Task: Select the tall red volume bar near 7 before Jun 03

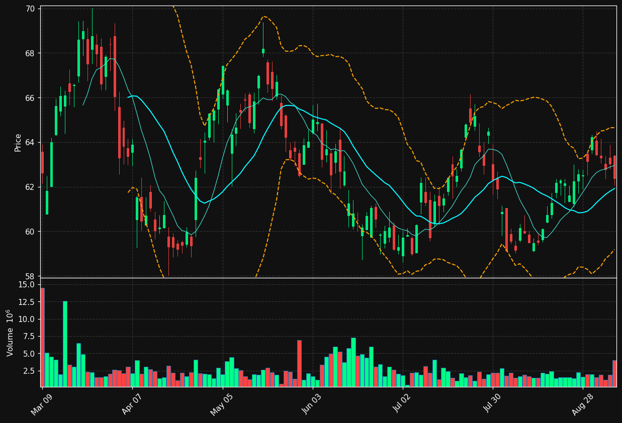Action: 299,363
